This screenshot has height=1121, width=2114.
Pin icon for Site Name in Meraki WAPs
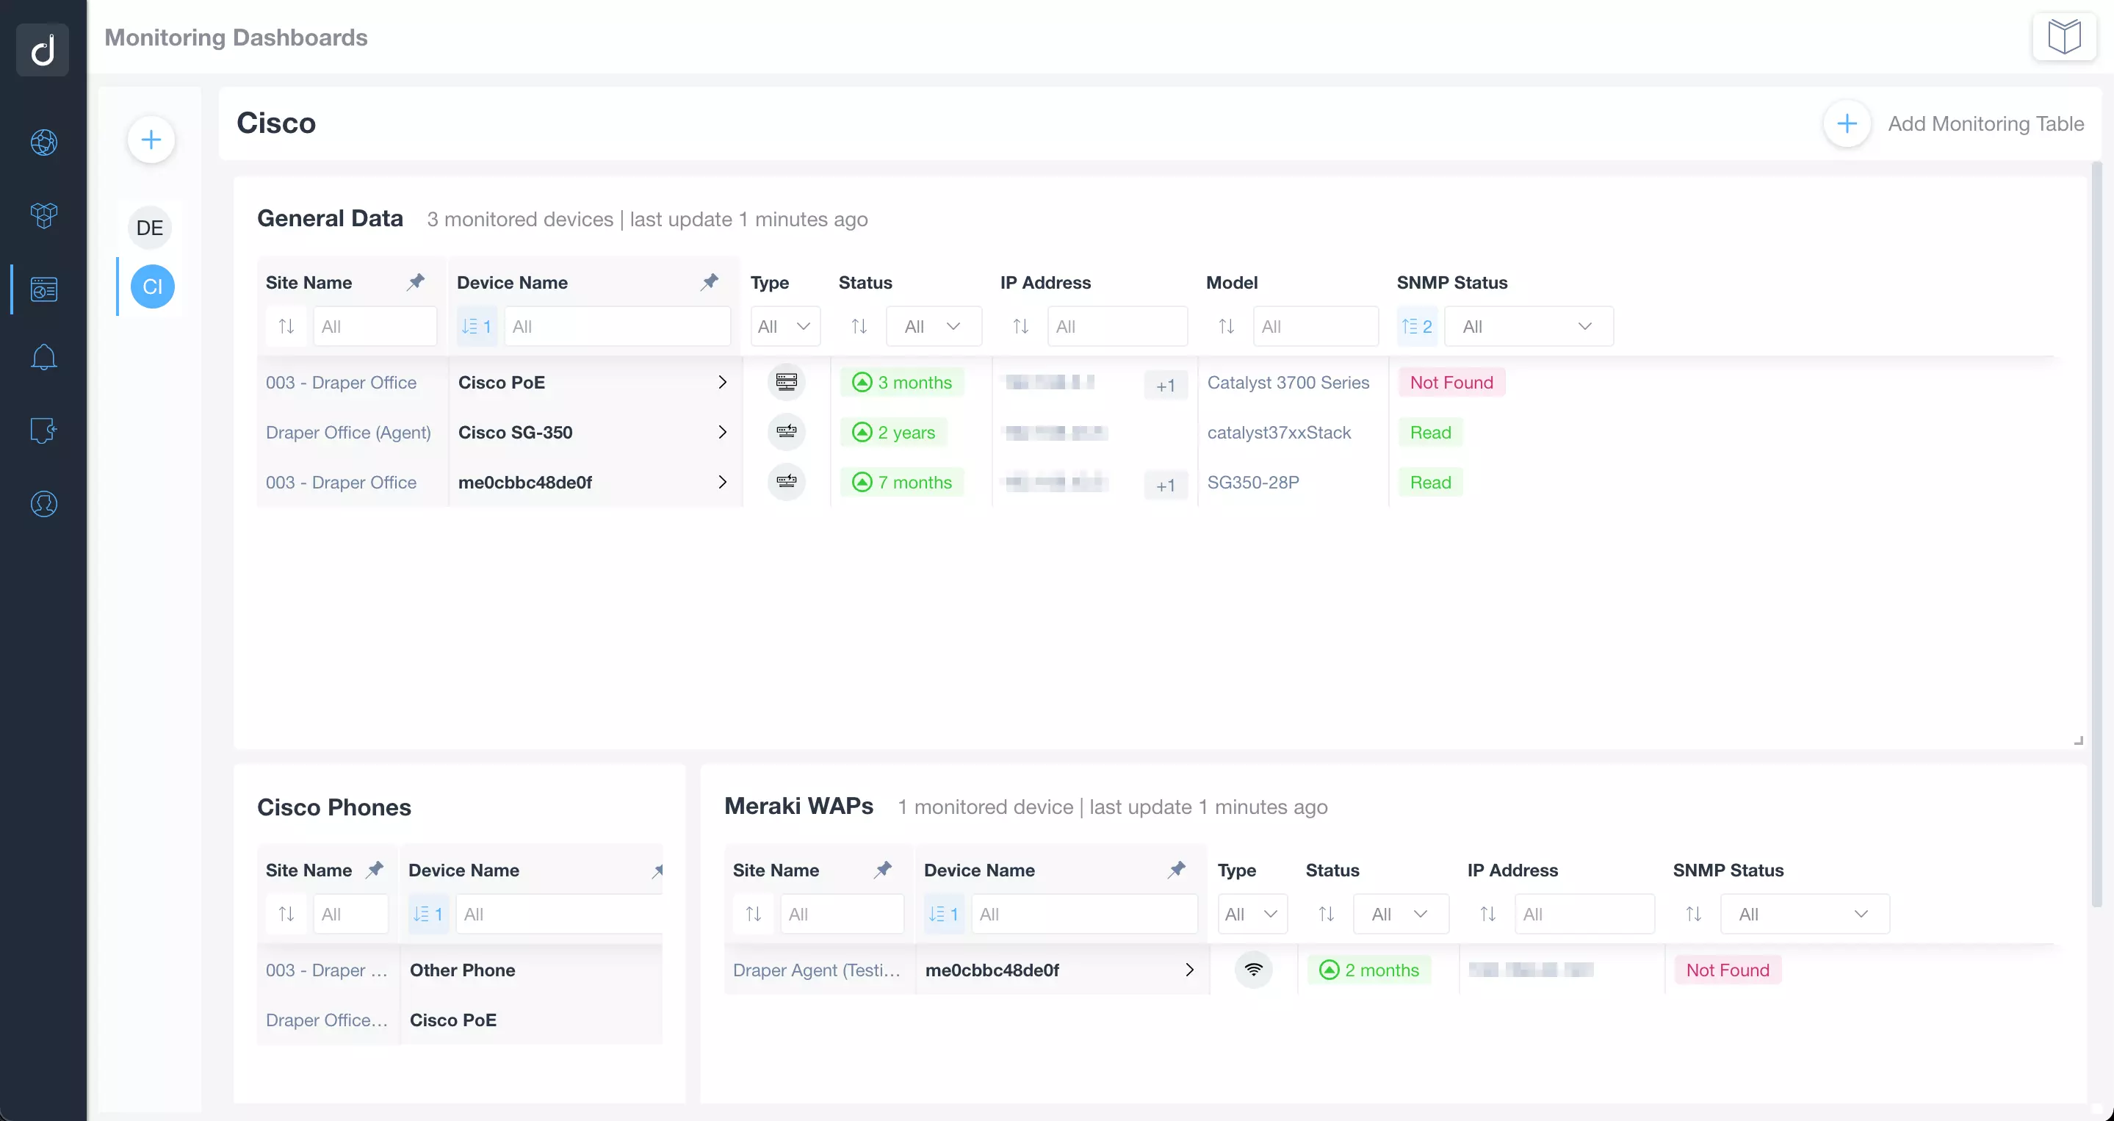click(883, 870)
